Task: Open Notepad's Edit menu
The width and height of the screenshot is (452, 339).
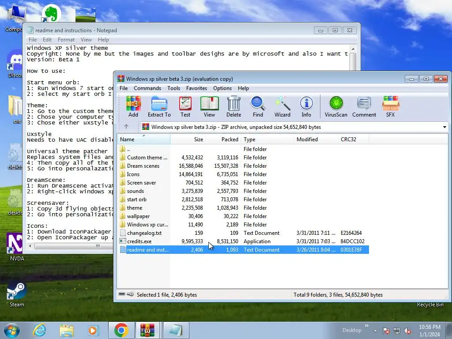Action: point(47,39)
